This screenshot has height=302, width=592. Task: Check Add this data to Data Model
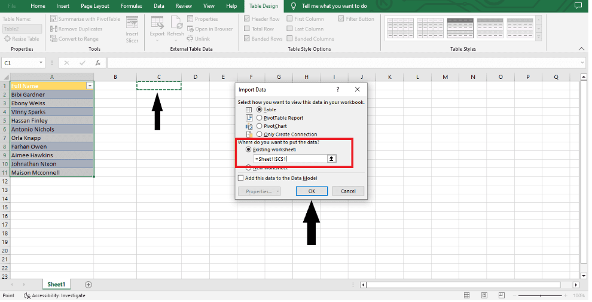point(241,178)
